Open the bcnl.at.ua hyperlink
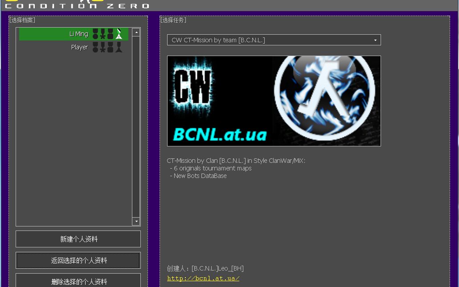This screenshot has height=287, width=459. point(203,278)
